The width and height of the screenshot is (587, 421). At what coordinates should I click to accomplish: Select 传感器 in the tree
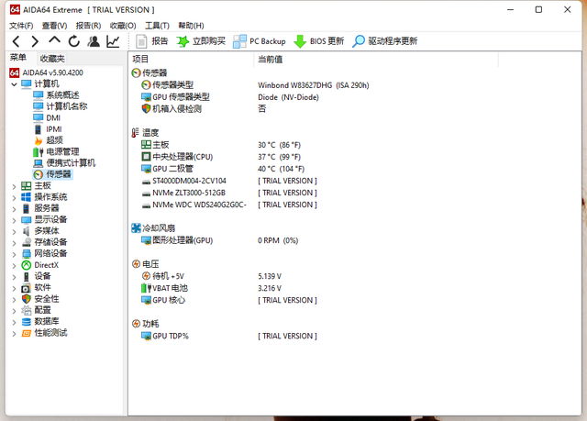pos(52,174)
